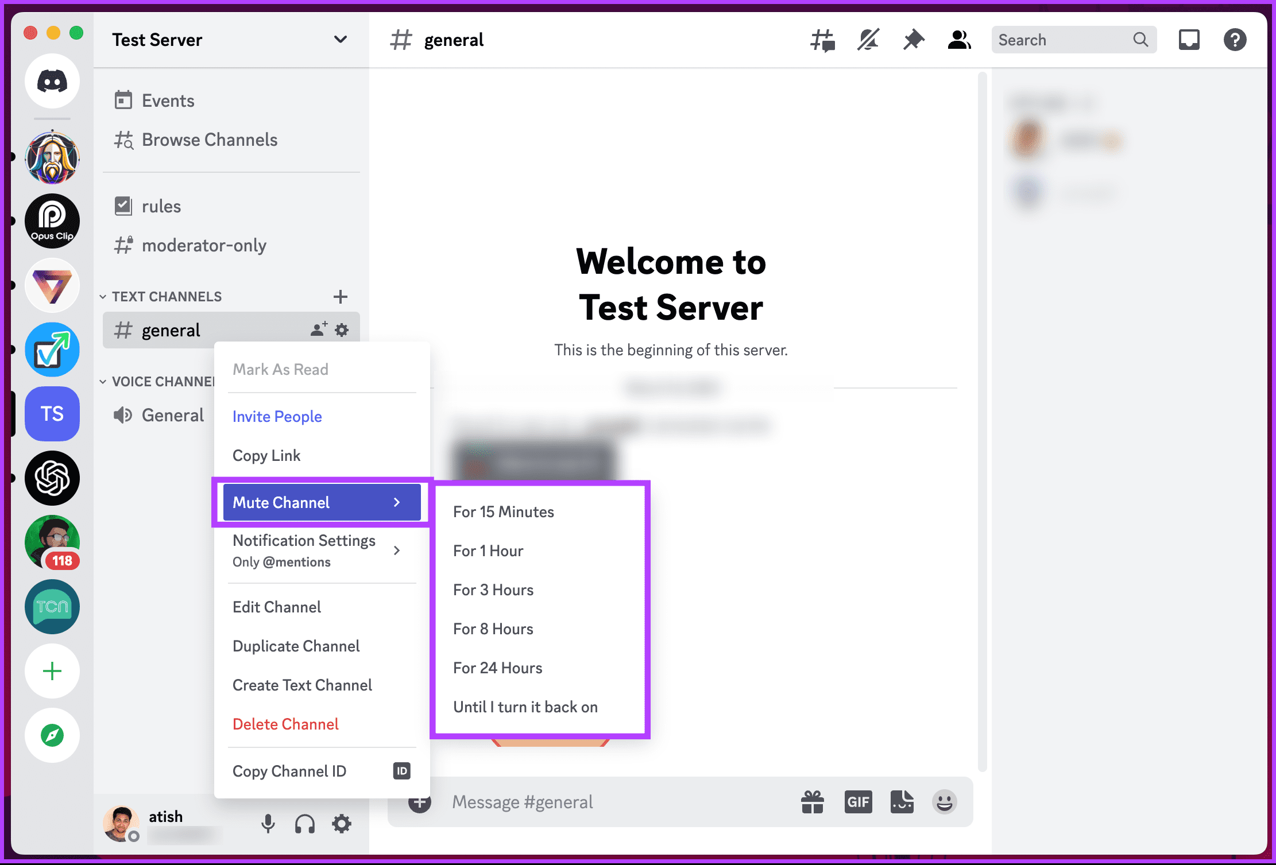
Task: Open Discord home direct messages icon
Action: click(52, 81)
